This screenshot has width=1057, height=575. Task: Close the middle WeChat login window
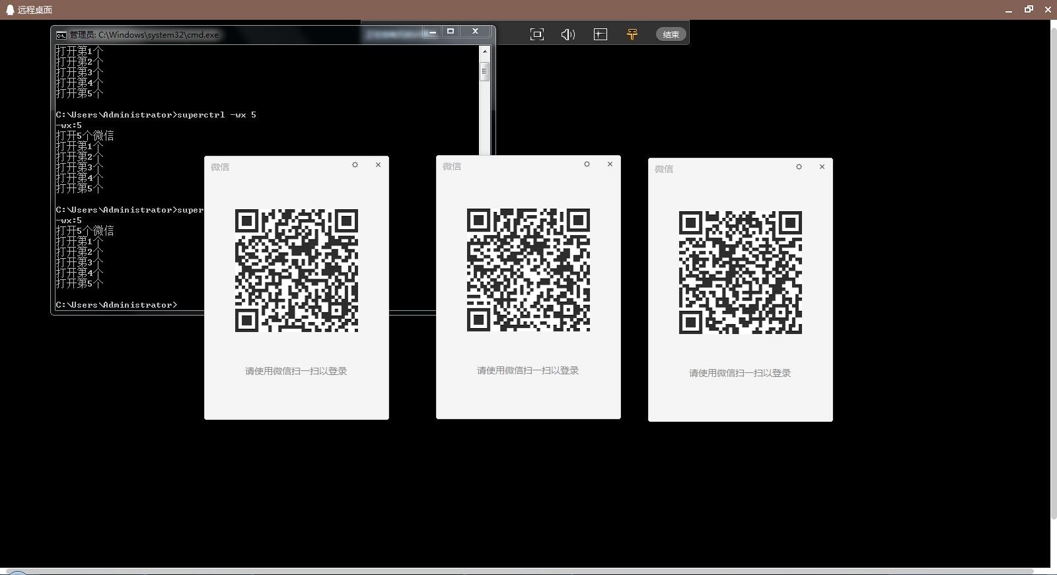pyautogui.click(x=610, y=164)
